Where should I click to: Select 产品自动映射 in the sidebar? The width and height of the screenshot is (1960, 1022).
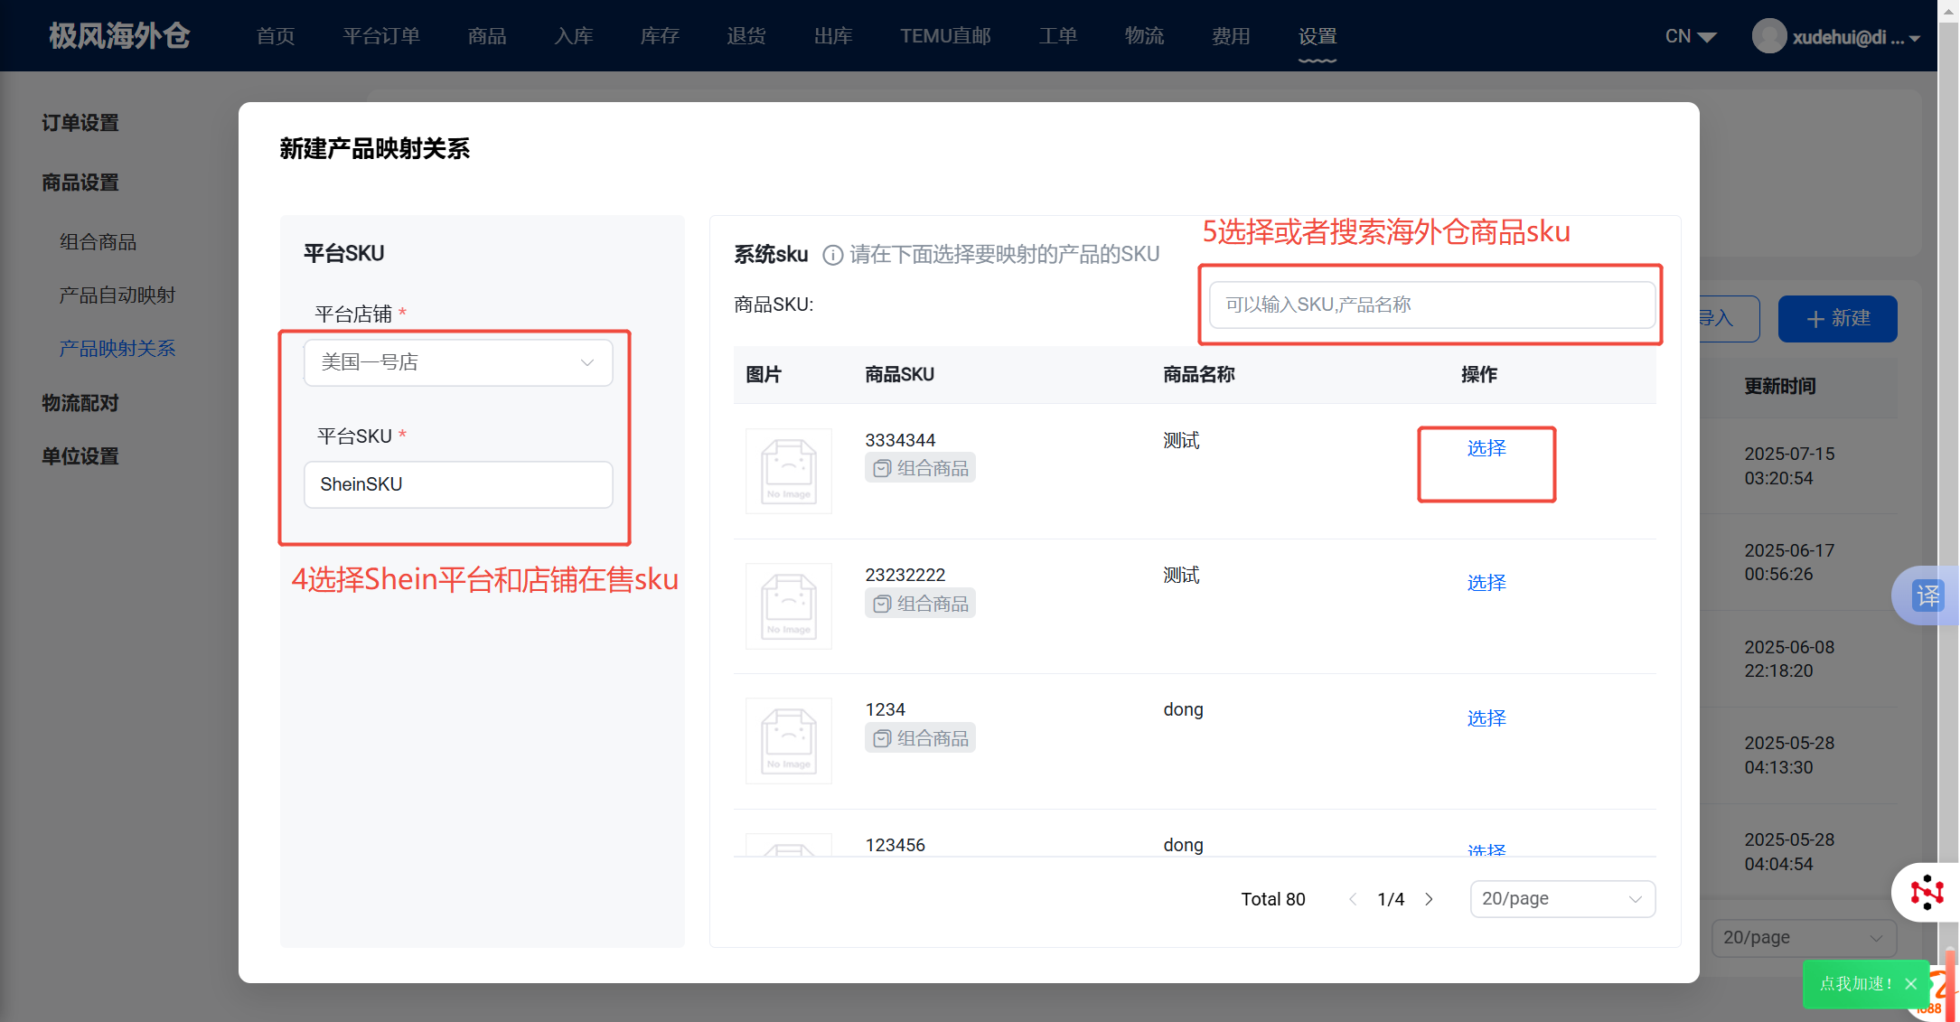[x=117, y=295]
